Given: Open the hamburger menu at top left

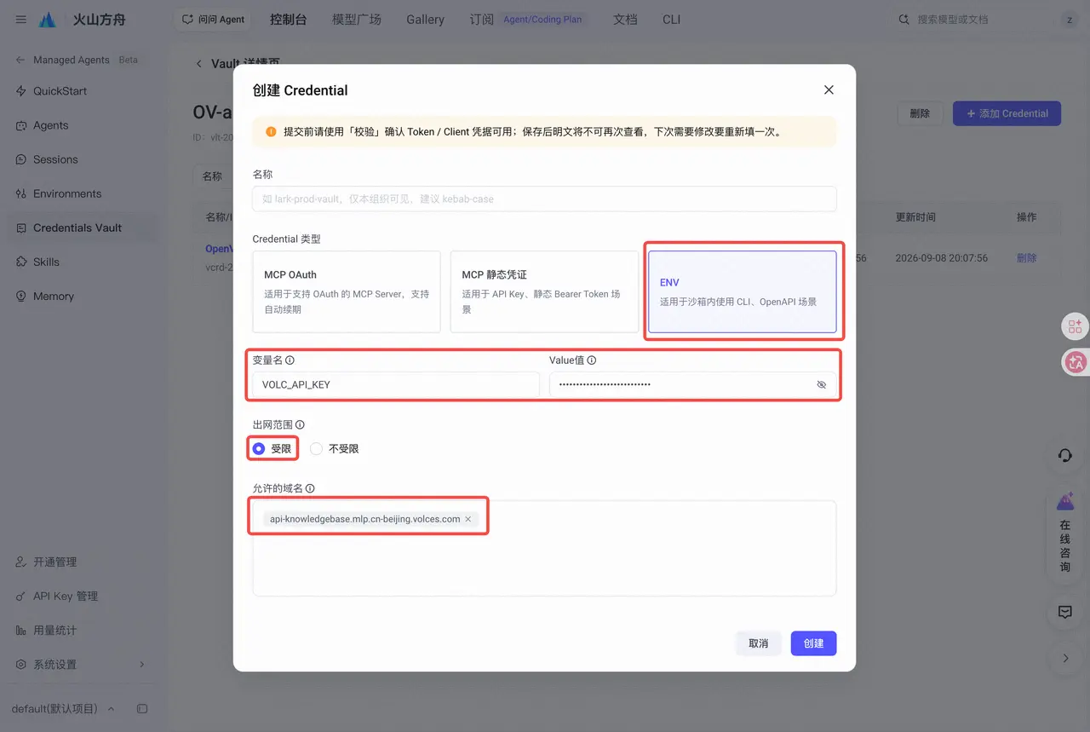Looking at the screenshot, I should pyautogui.click(x=20, y=20).
